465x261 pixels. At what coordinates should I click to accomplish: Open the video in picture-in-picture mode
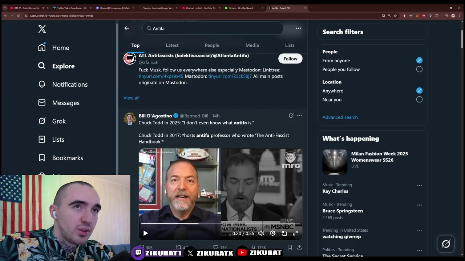284,233
